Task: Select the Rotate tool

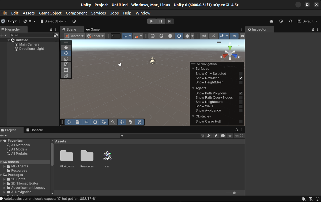Action: point(66,58)
